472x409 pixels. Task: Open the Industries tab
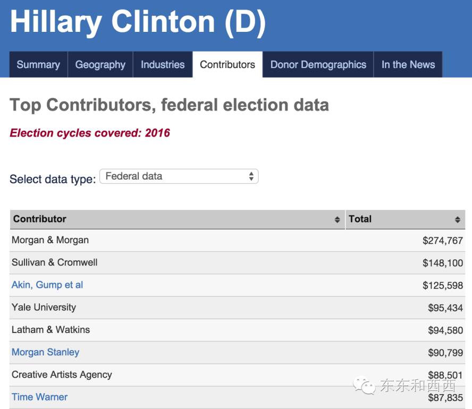tap(163, 65)
